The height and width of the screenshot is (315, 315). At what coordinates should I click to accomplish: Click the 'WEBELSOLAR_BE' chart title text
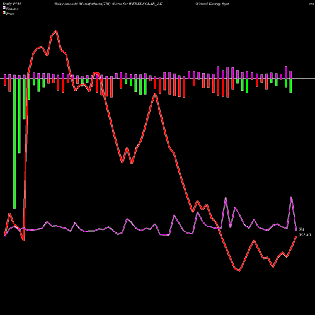(x=145, y=4)
